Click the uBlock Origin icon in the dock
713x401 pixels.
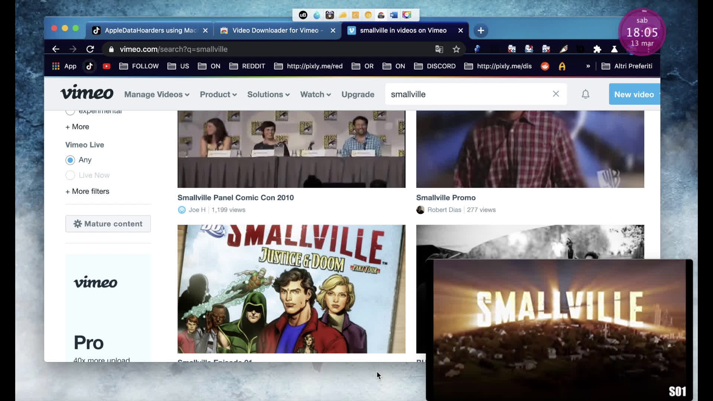point(303,15)
